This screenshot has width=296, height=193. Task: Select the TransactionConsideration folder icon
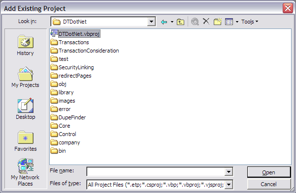tap(54, 51)
